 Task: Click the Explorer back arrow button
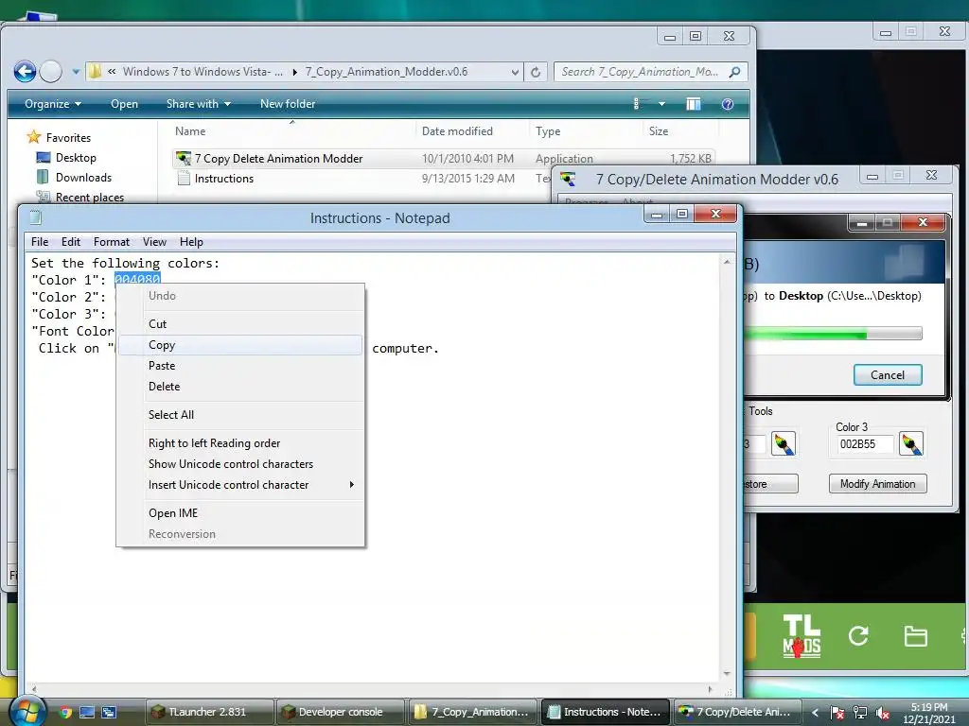[26, 72]
